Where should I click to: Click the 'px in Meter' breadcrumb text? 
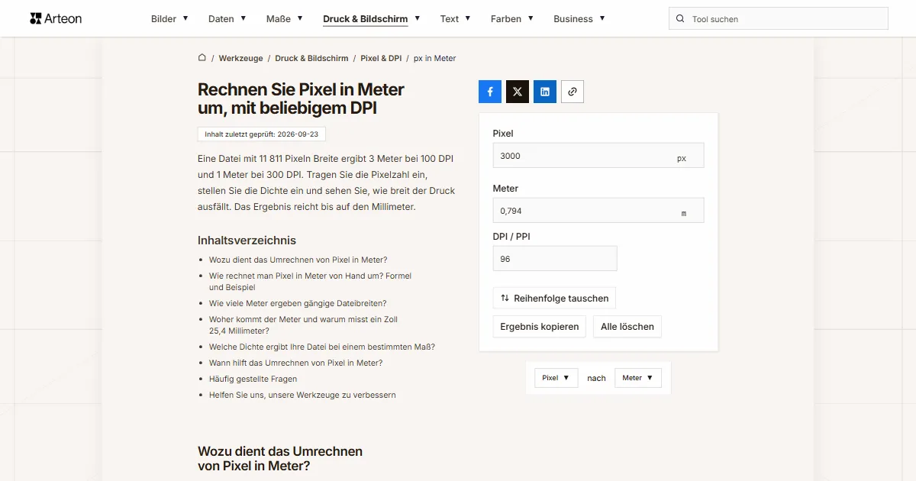(x=435, y=58)
